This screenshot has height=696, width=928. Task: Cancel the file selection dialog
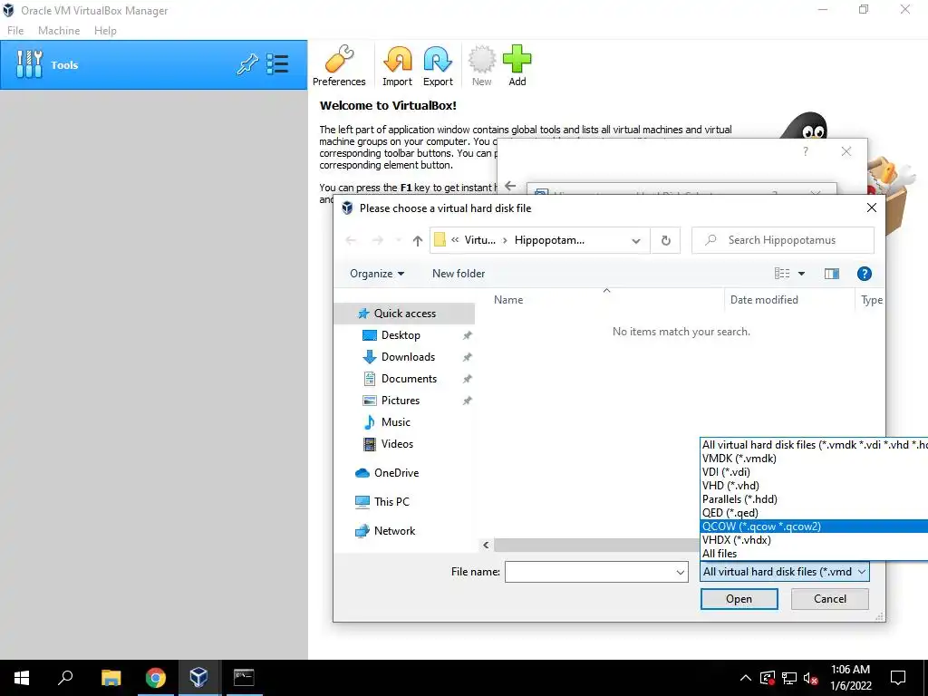tap(830, 599)
